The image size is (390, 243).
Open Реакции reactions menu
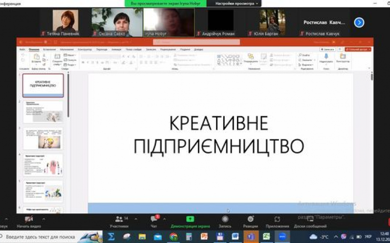(x=251, y=222)
